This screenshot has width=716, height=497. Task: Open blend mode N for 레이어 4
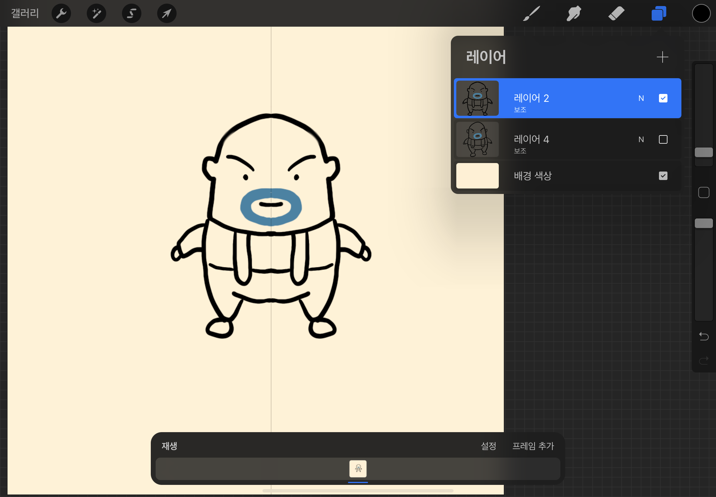pyautogui.click(x=641, y=139)
